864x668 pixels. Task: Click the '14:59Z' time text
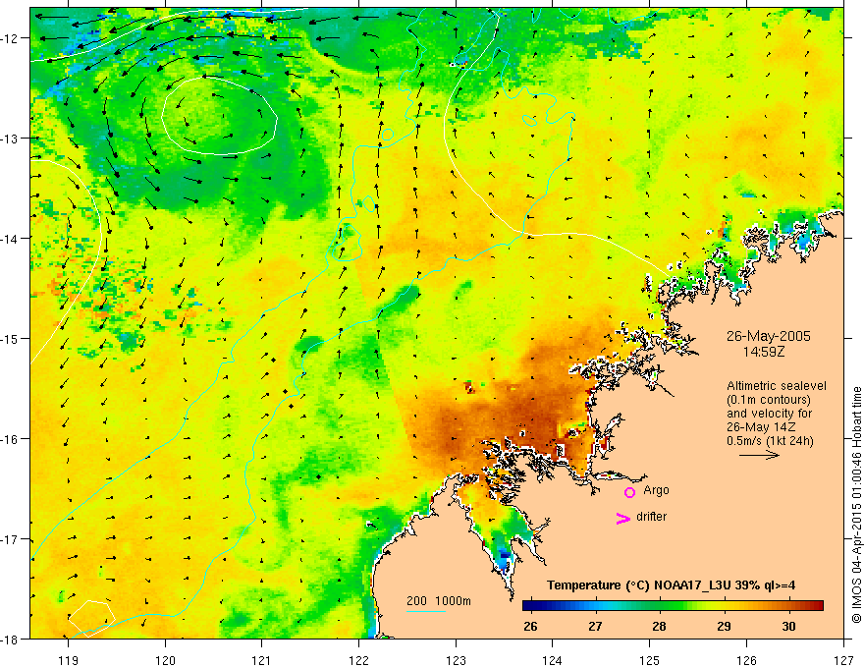(764, 351)
